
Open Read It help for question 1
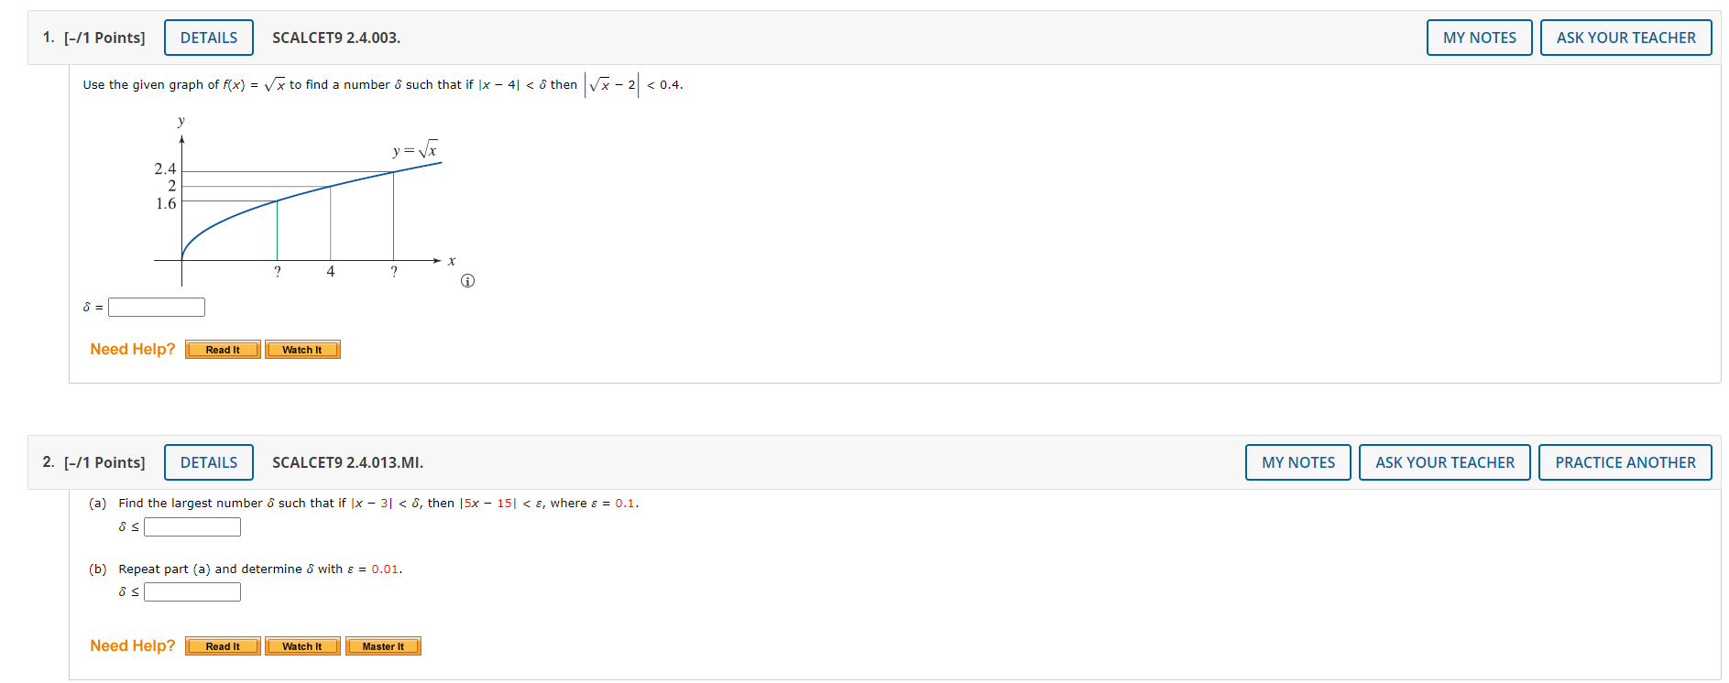click(x=222, y=349)
